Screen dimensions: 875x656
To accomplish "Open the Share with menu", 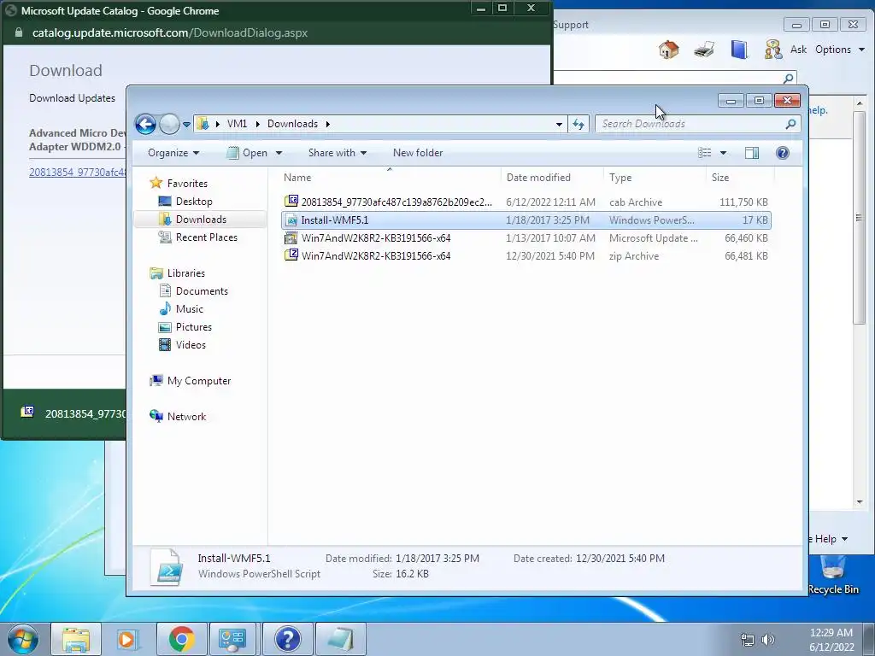I will [337, 153].
